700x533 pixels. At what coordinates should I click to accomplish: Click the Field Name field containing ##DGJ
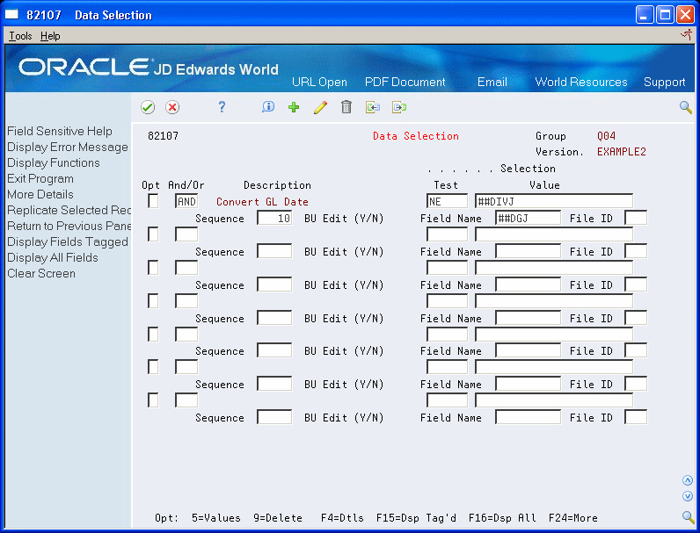point(528,218)
